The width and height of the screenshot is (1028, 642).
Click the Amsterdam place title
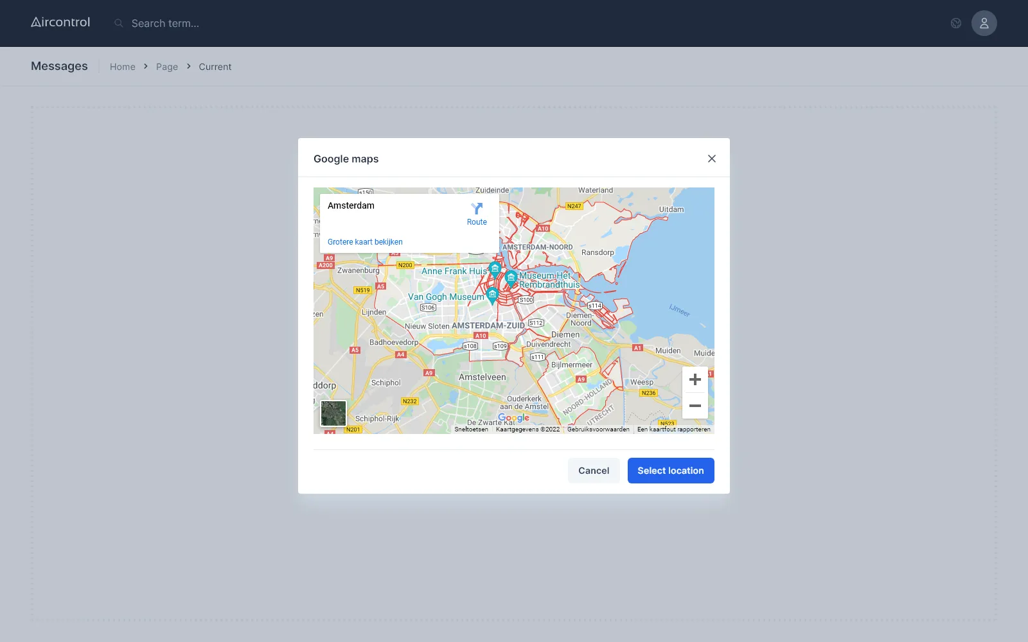click(351, 205)
